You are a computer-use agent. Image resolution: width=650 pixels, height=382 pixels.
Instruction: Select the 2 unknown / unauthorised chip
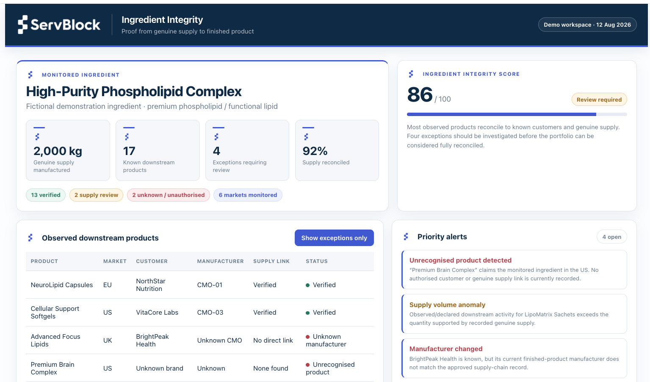coord(169,195)
